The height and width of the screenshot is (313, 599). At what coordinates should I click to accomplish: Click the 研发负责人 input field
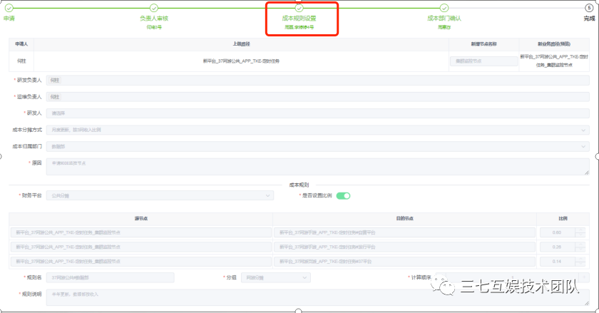[318, 81]
